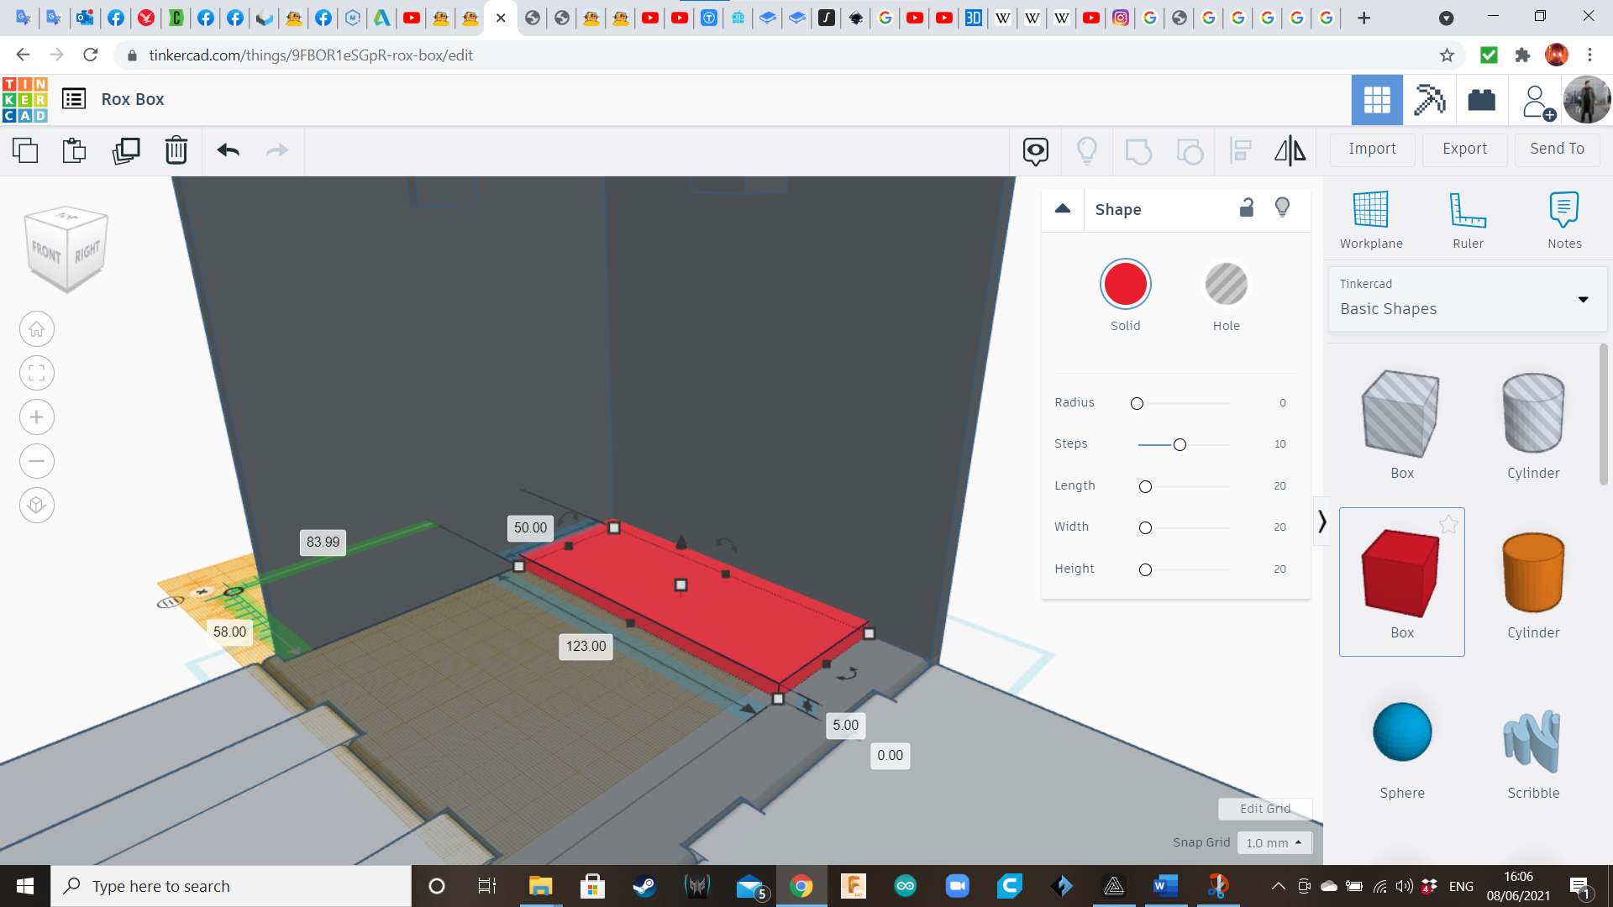
Task: Click the Mirror tool icon
Action: (x=1290, y=150)
